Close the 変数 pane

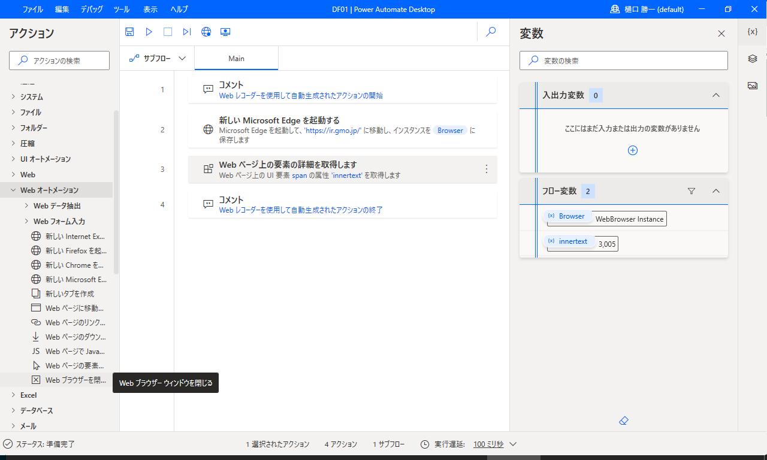click(721, 34)
